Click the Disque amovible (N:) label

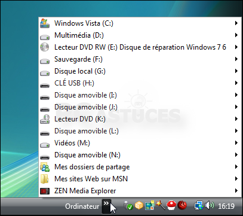(x=87, y=155)
